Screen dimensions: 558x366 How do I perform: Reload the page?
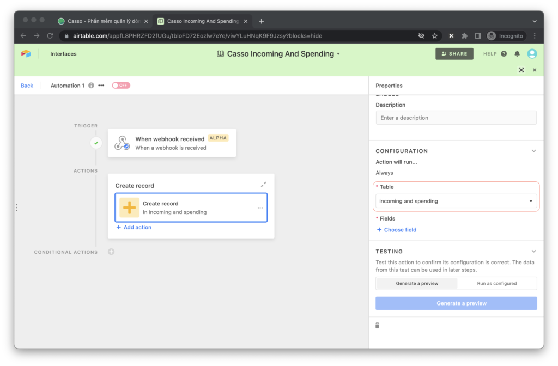(50, 36)
